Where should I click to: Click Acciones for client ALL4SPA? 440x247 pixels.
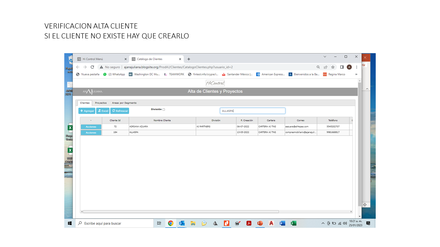(91, 132)
